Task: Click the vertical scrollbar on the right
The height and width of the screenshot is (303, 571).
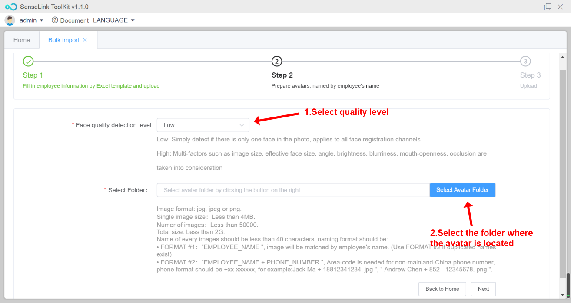Action: point(568,173)
